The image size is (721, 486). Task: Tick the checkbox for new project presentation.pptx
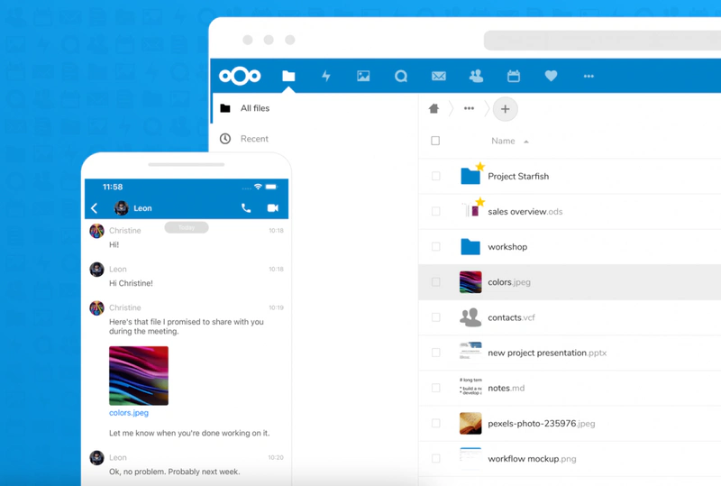(436, 353)
